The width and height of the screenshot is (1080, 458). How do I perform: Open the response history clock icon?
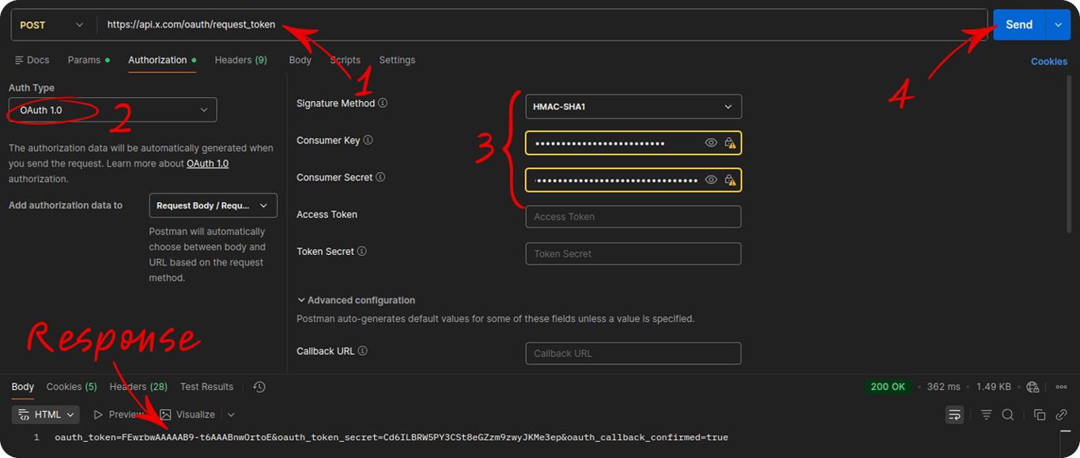(x=259, y=387)
